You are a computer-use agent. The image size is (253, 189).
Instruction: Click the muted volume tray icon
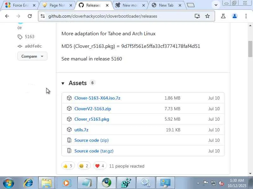click(x=221, y=183)
